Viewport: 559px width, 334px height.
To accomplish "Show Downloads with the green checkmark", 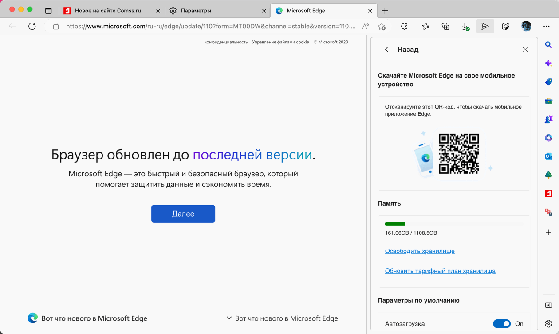I will [x=465, y=27].
